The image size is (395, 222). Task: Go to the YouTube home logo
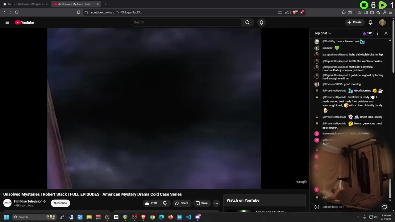(x=24, y=22)
